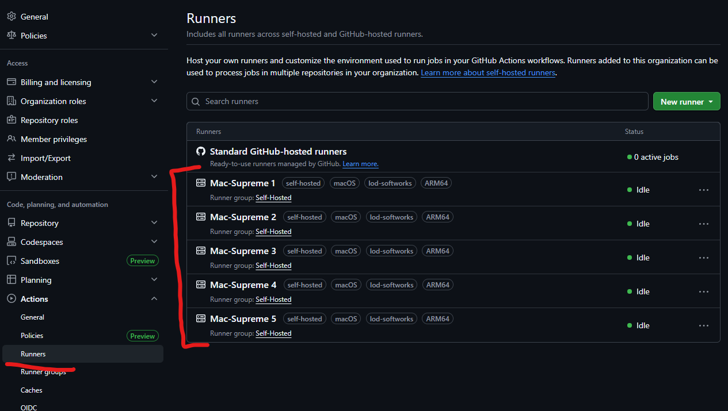The width and height of the screenshot is (728, 411).
Task: Open the three-dot menu for Mac-Supreme 4
Action: pos(704,291)
